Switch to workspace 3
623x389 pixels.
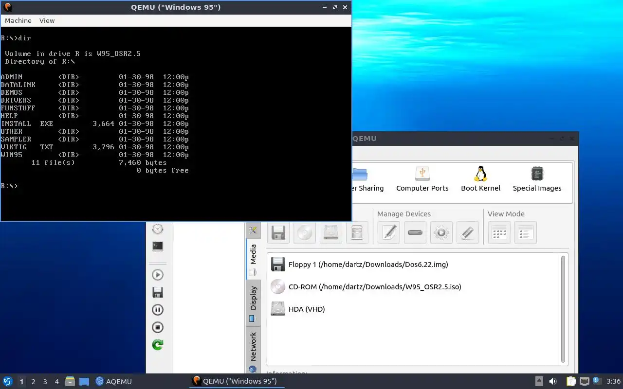click(x=45, y=382)
